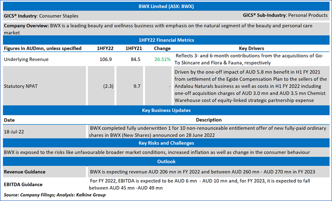Screen dimensions: 332x201
Task: Click the Revenue Guidance label
Action: point(25,172)
